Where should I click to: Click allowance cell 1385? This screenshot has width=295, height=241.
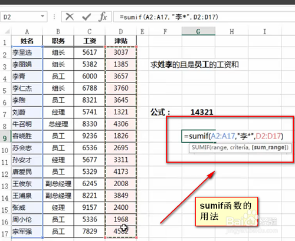point(121,64)
